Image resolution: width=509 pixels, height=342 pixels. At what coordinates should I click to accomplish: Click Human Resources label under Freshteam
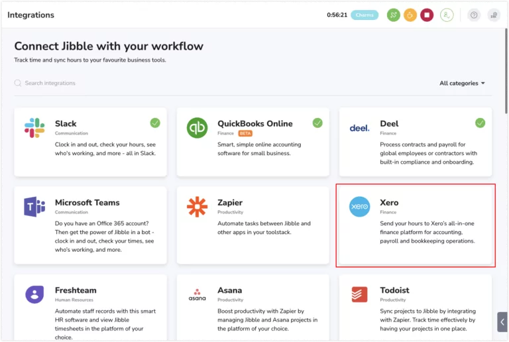(x=74, y=300)
